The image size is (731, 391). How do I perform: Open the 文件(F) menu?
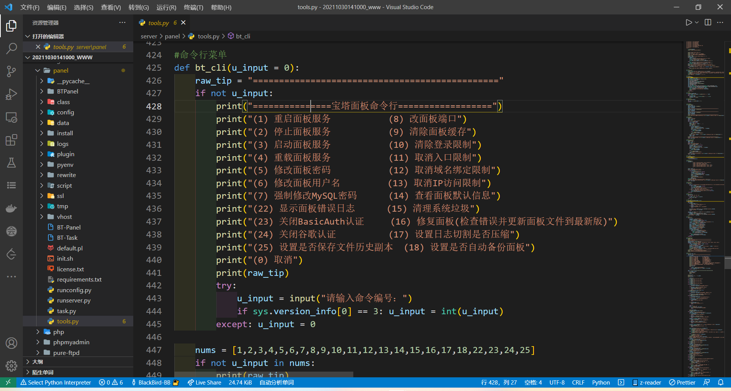point(30,7)
